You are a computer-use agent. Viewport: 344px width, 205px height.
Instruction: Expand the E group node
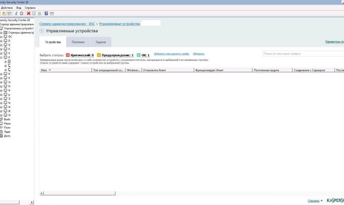(2, 41)
